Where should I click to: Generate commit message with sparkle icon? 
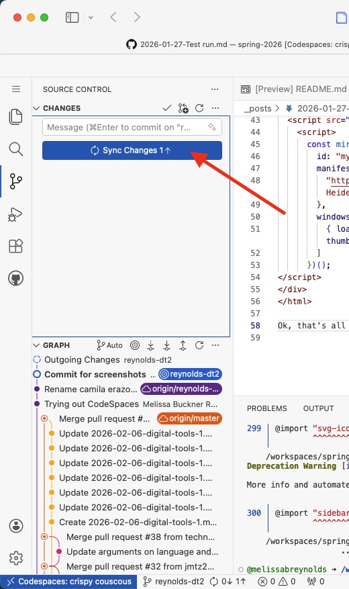[212, 127]
